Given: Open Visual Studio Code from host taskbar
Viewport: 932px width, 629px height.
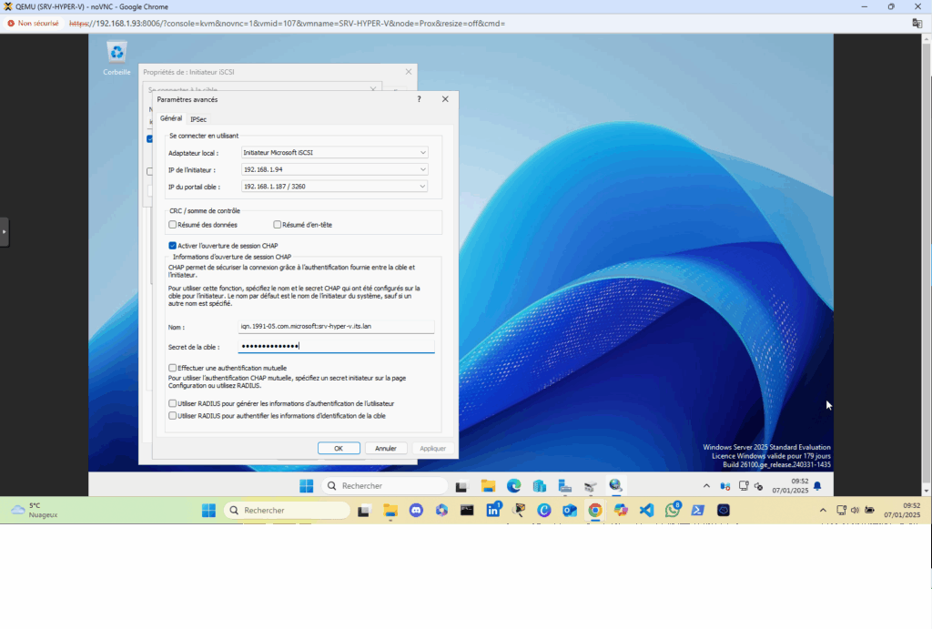Looking at the screenshot, I should pyautogui.click(x=647, y=510).
